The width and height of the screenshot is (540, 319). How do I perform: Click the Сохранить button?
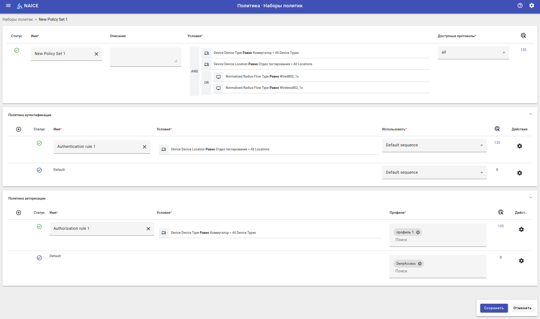pyautogui.click(x=494, y=308)
